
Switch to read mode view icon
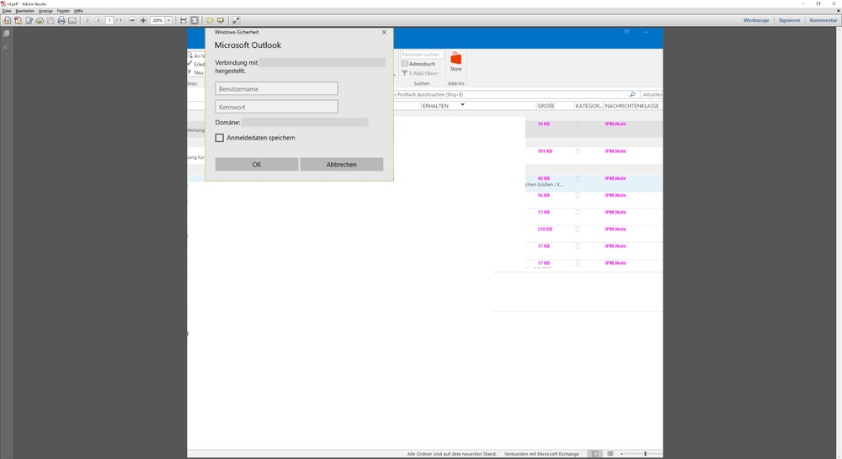coord(236,20)
